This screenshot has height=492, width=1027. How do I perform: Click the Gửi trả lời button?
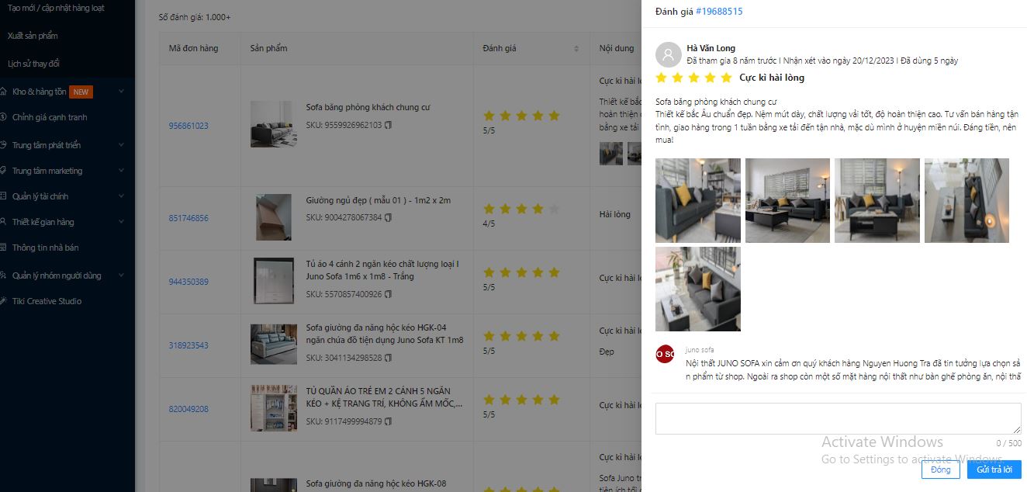coord(994,469)
